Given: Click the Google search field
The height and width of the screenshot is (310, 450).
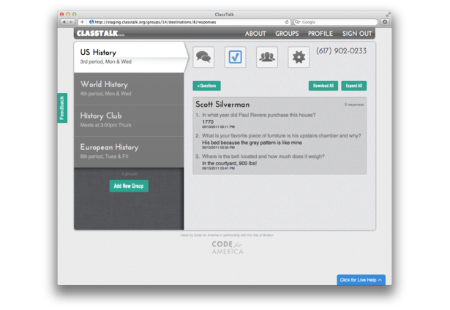Looking at the screenshot, I should [x=336, y=22].
